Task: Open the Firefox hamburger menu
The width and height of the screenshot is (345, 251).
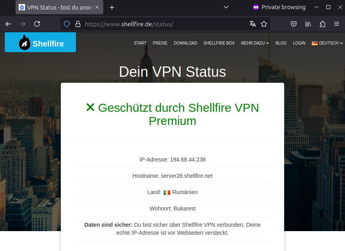Action: pos(336,24)
